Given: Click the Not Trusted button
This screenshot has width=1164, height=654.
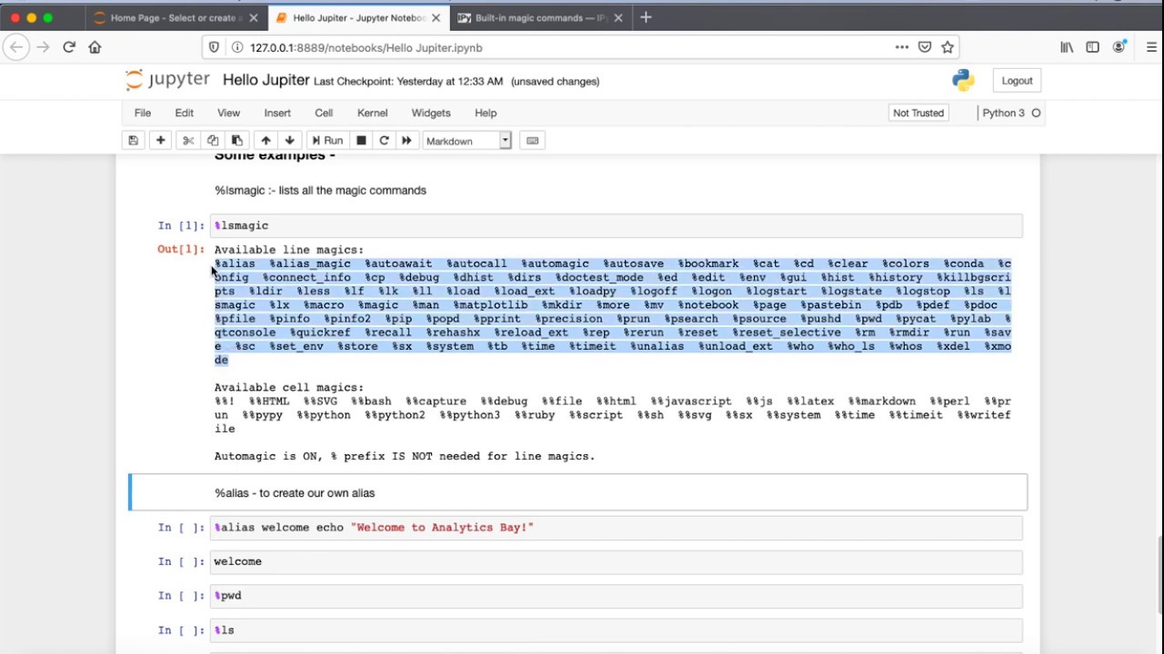Looking at the screenshot, I should (x=918, y=113).
